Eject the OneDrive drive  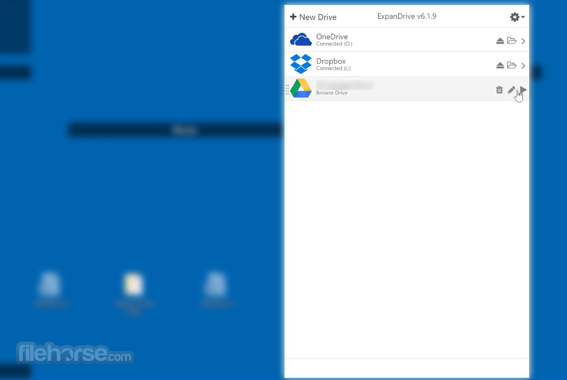pyautogui.click(x=500, y=41)
